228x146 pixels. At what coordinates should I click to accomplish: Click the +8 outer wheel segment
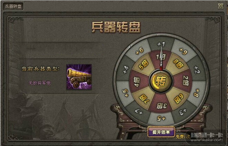tap(197, 93)
